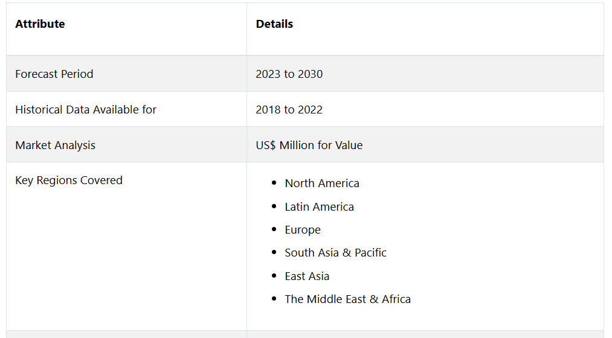Viewport: 612px width, 338px height.
Task: Click the 2018 to 2022 value
Action: pos(289,109)
